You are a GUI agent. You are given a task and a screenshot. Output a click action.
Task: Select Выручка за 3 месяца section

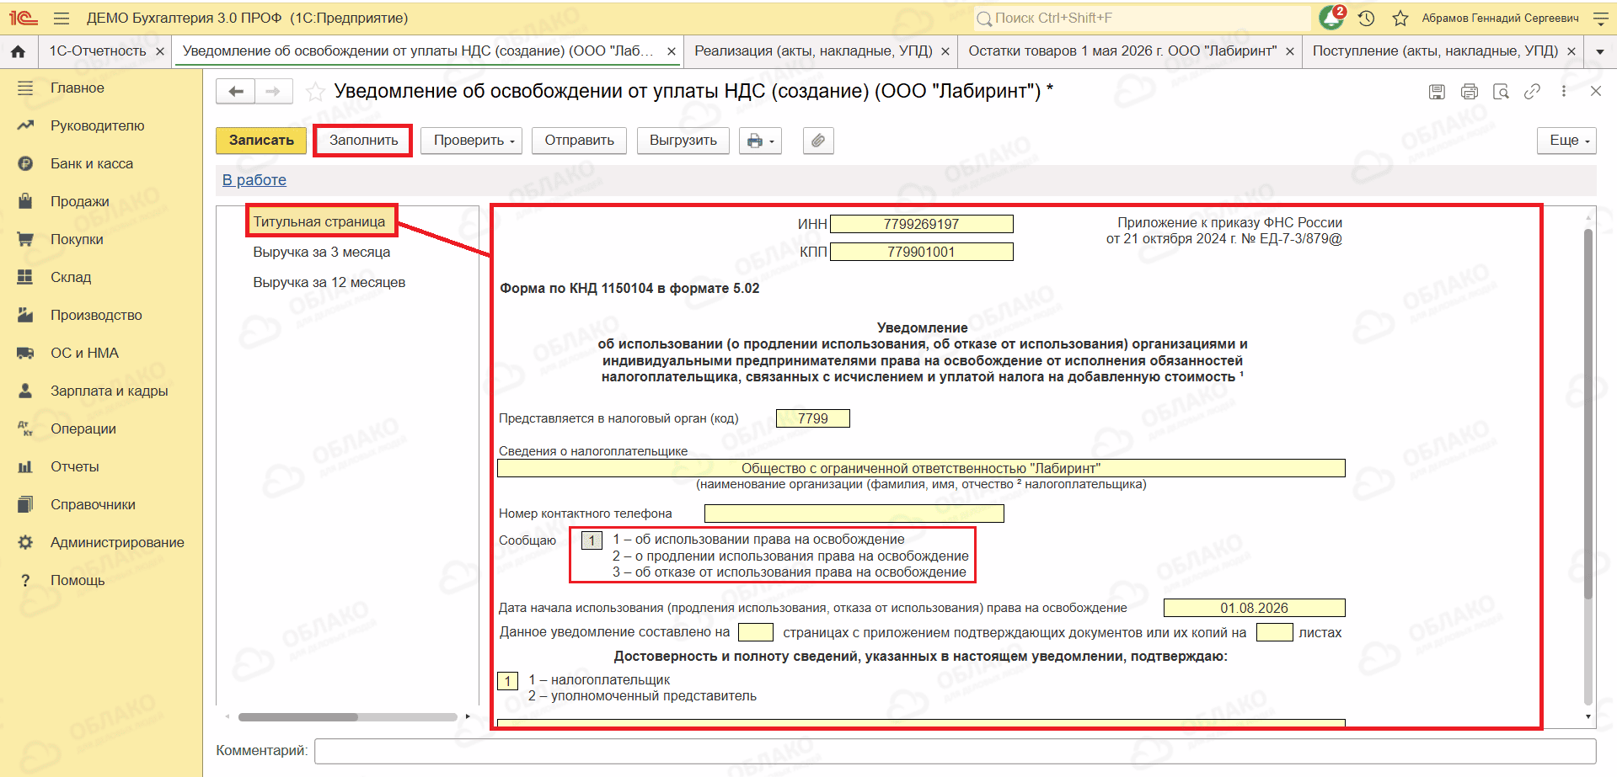coord(322,253)
